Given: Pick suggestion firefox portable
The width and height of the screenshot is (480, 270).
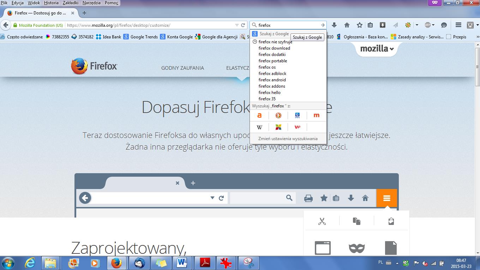Looking at the screenshot, I should [x=288, y=61].
